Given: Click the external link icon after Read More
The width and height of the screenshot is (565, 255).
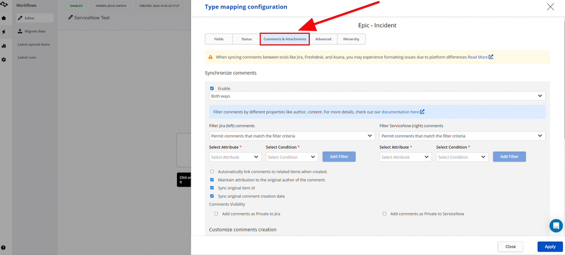Looking at the screenshot, I should [x=491, y=57].
